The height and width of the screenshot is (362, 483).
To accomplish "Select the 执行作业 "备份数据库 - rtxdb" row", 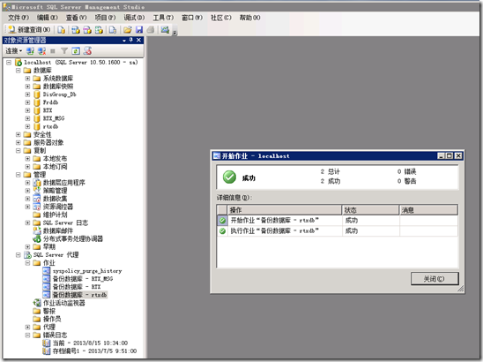I will [x=338, y=230].
